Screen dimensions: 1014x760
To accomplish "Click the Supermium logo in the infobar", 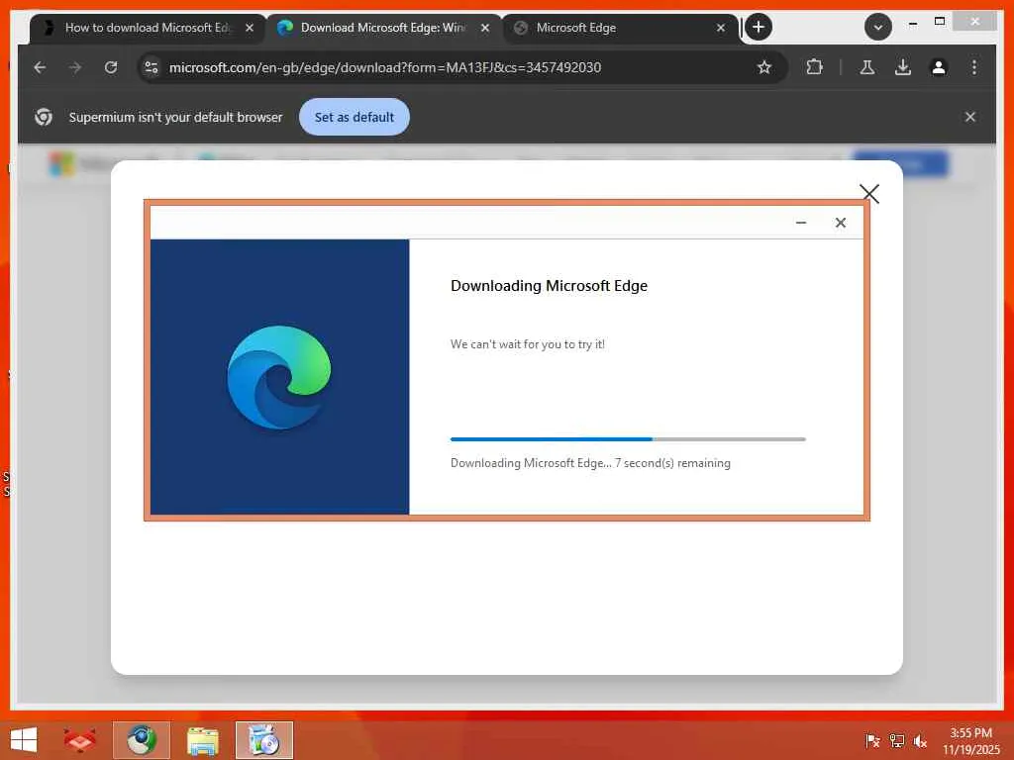I will (x=44, y=117).
